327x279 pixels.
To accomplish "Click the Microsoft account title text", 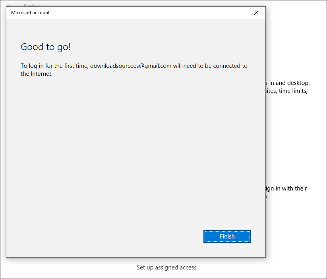I will click(x=31, y=13).
